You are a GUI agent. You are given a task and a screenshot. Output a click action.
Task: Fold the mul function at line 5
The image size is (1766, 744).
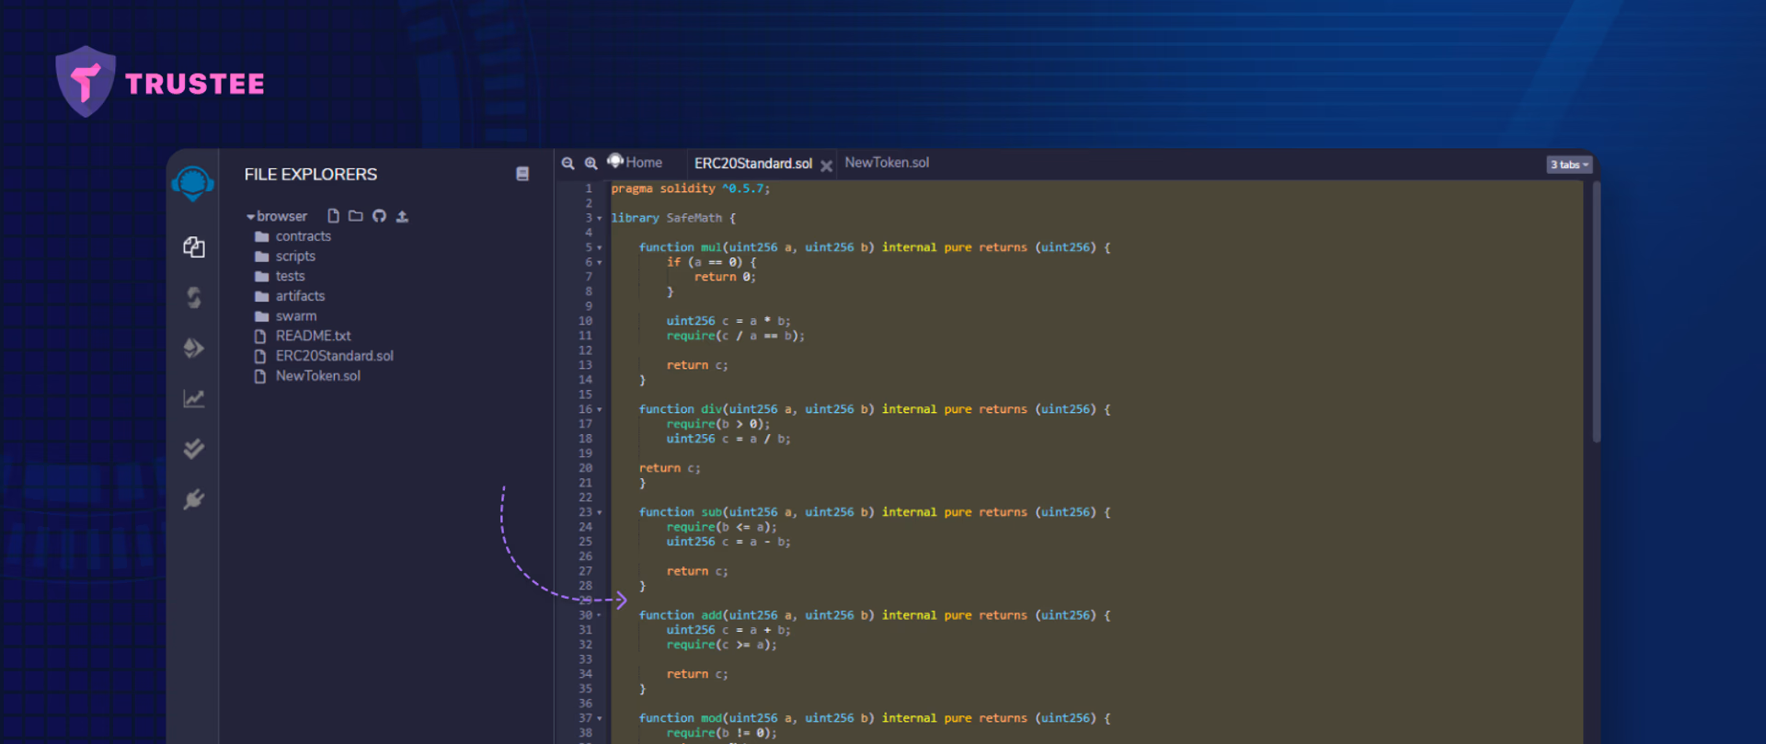[x=600, y=248]
